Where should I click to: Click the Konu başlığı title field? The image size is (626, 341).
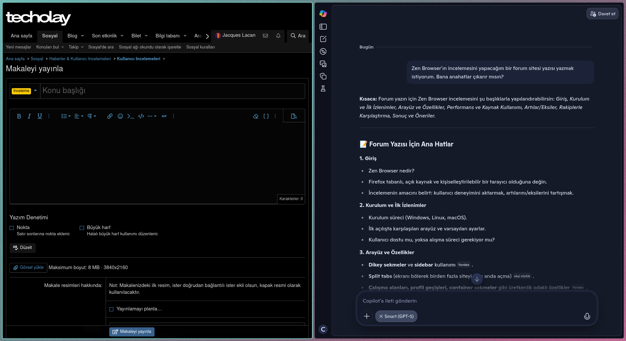[172, 91]
